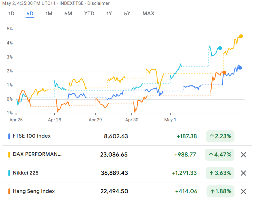Click the +414.06 point change value
This screenshot has height=201, width=256.
click(x=186, y=191)
